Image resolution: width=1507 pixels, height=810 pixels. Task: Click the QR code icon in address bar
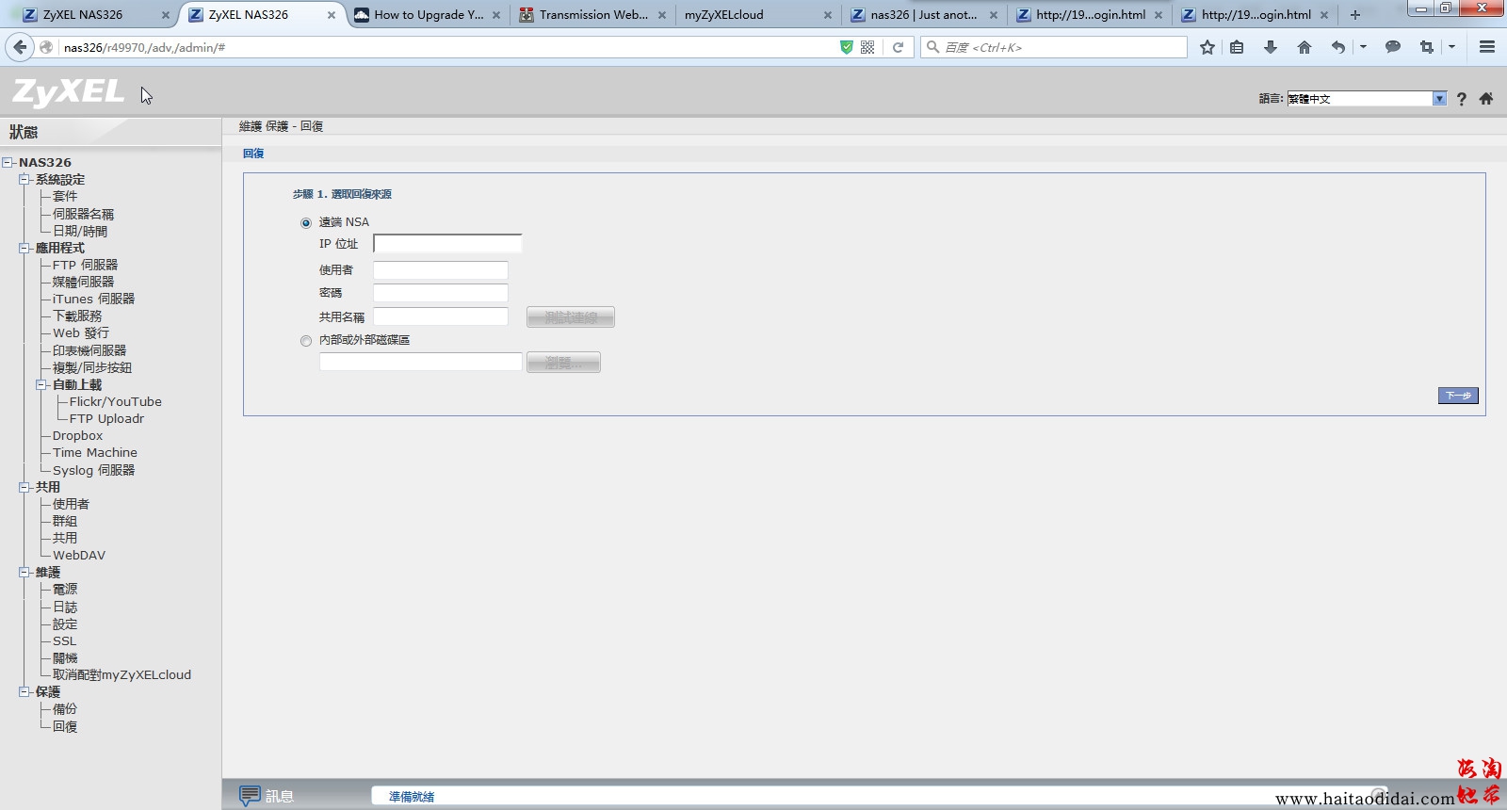[867, 47]
